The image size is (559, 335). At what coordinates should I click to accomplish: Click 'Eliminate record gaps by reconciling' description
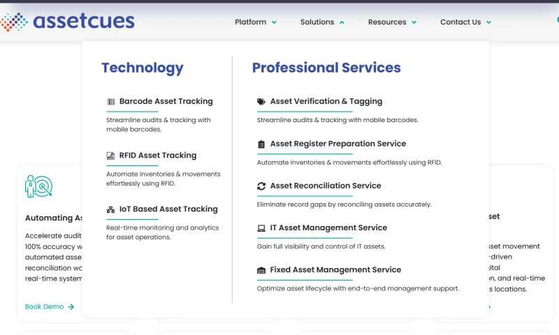[344, 204]
